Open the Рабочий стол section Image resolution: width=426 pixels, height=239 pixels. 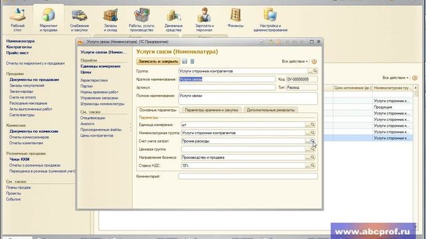(x=17, y=20)
